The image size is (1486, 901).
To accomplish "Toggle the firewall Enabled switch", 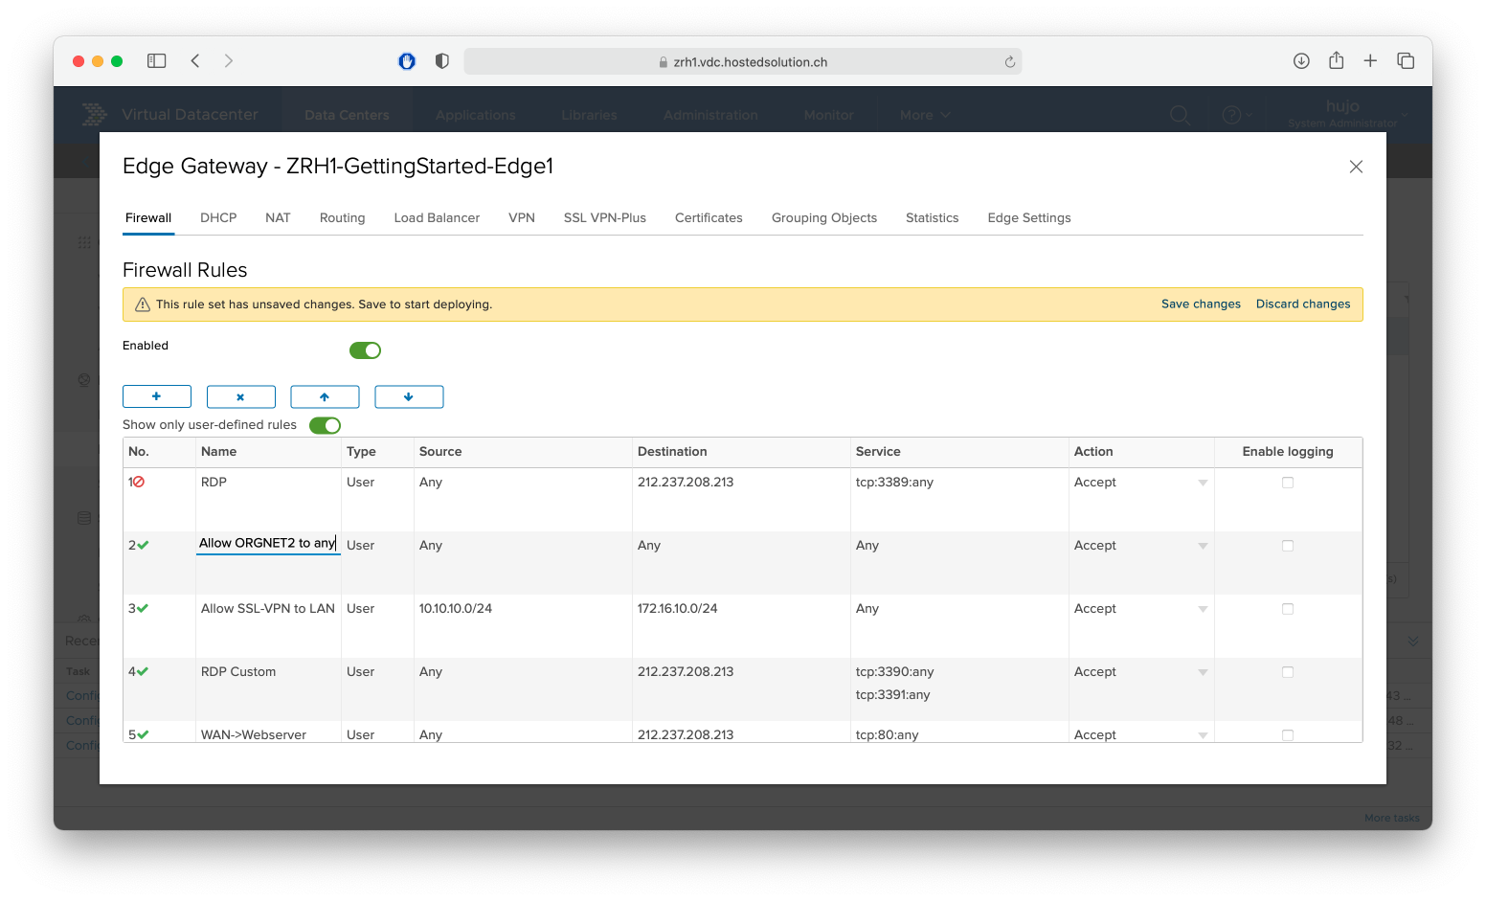I will point(365,350).
